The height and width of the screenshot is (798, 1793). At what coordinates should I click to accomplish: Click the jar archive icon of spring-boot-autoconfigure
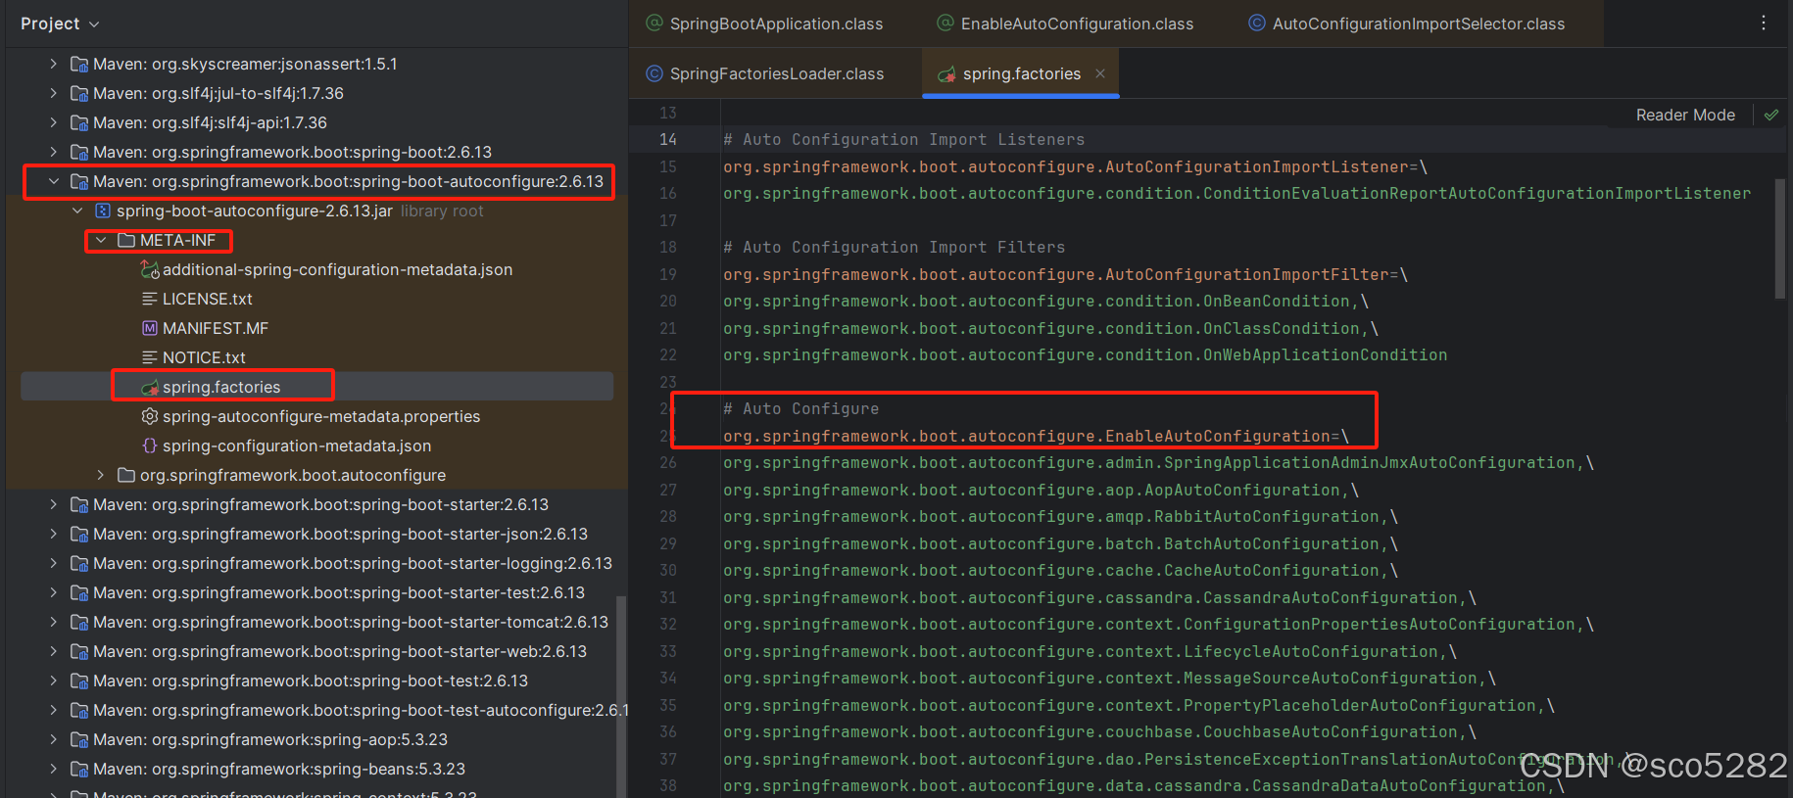pos(103,211)
